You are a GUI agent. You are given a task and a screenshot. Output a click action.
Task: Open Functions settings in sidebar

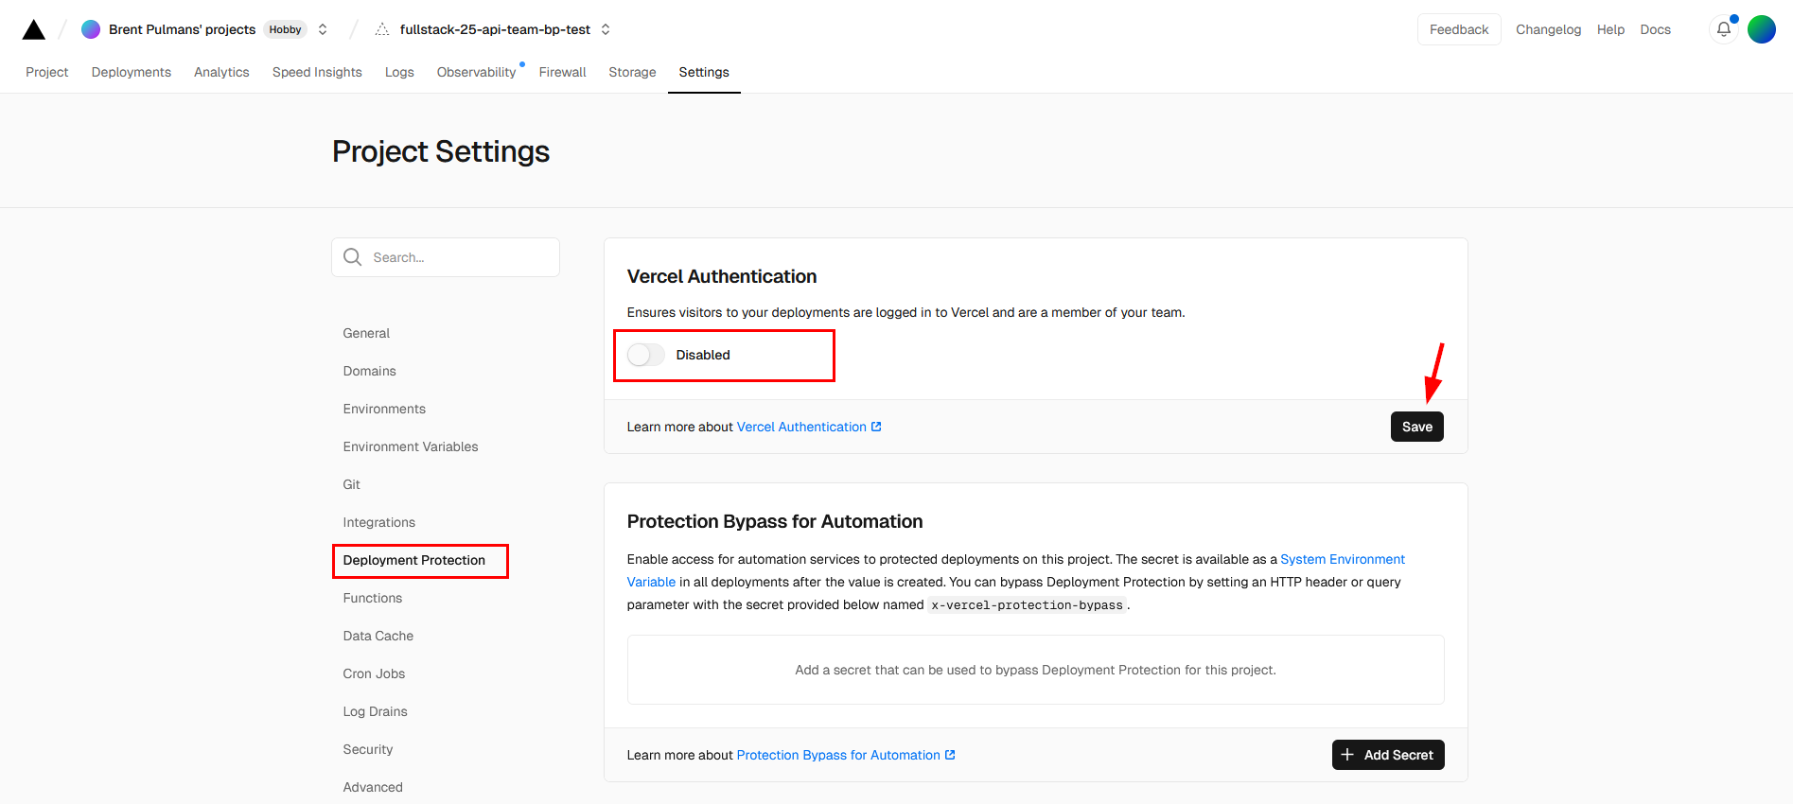coord(373,598)
